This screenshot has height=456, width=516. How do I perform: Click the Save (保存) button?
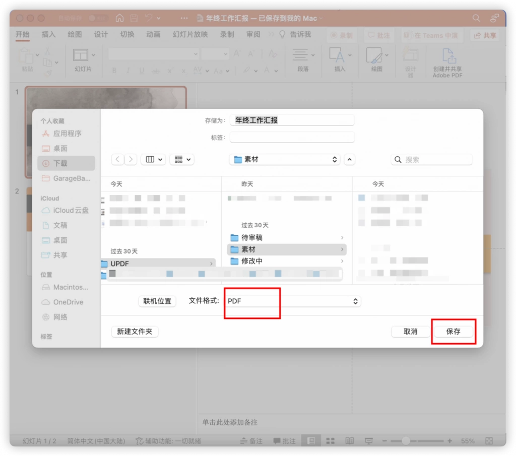click(453, 332)
